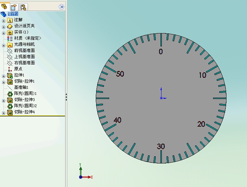Image resolution: width=247 pixels, height=187 pixels.
Task: Click the 基准轴1 axis icon
Action: [x=10, y=88]
